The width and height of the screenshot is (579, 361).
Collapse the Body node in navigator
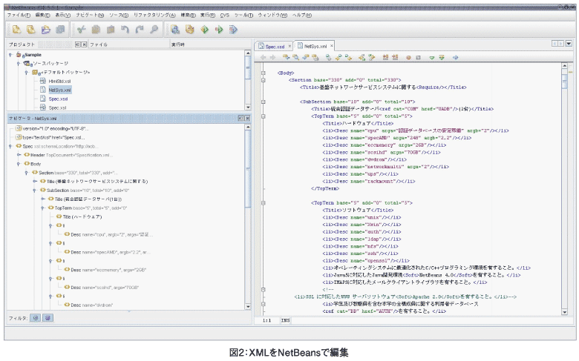[x=18, y=164]
